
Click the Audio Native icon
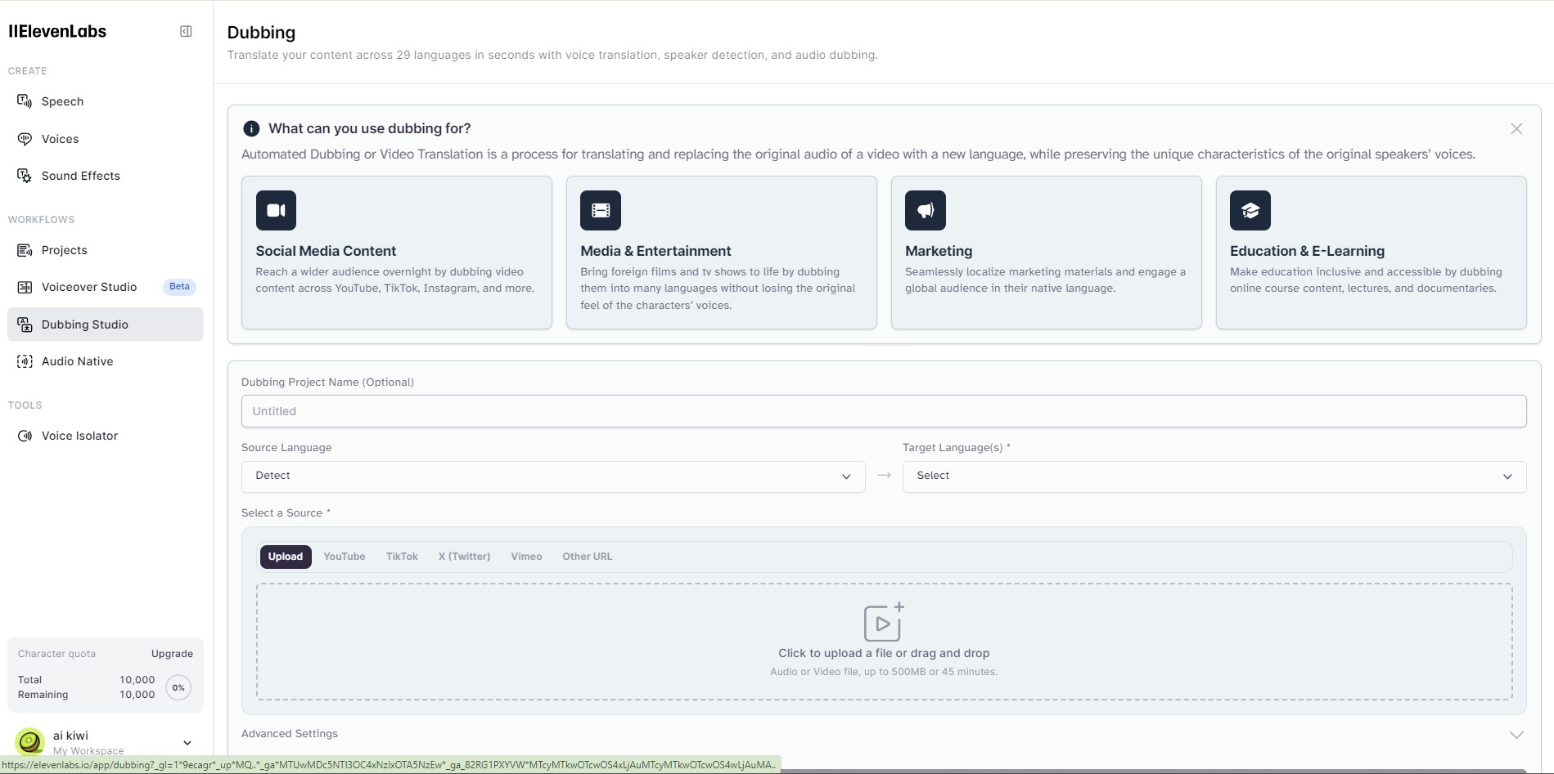(25, 361)
